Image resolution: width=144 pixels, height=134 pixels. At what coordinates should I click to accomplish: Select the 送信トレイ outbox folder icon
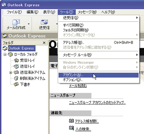point(16,66)
